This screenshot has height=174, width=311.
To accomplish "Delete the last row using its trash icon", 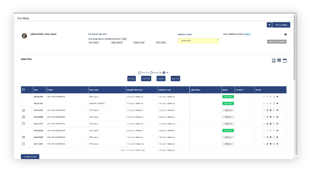I will pos(270,144).
